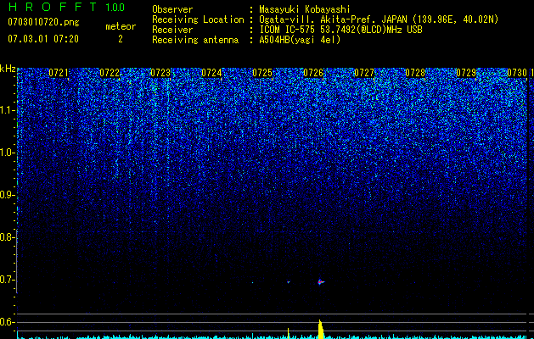
Task: Click the 0729 time marker
Action: pos(466,73)
